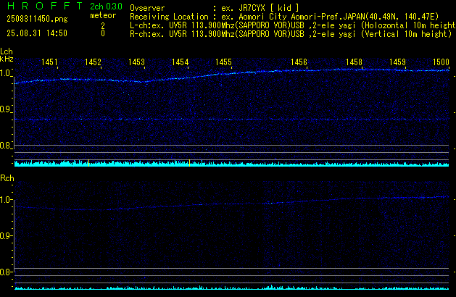Click the 2ch 0.3.0 version label
Viewport: 456px width, 297px height.
pyautogui.click(x=106, y=7)
